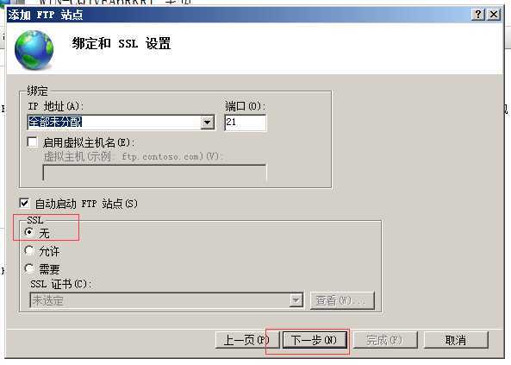Click the virtual host name text field

[x=154, y=173]
